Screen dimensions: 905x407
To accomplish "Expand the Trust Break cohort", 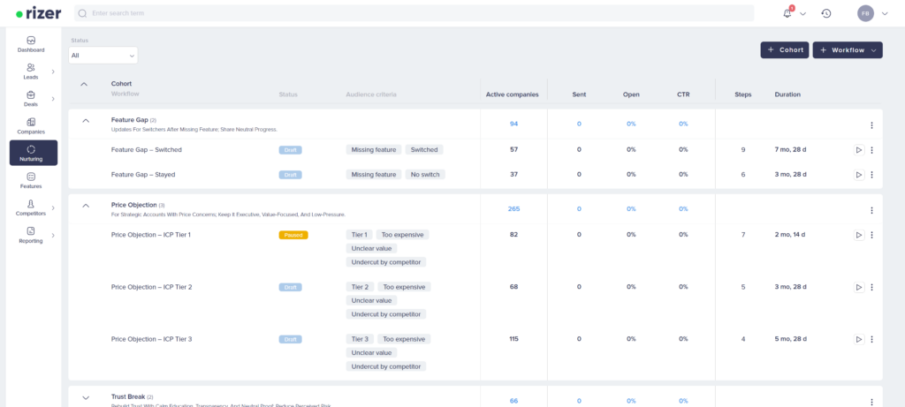I will coord(86,398).
